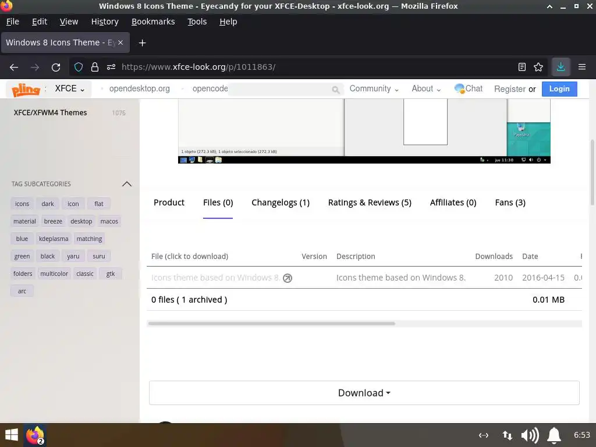Expand the Download dropdown button
596x447 pixels.
364,393
